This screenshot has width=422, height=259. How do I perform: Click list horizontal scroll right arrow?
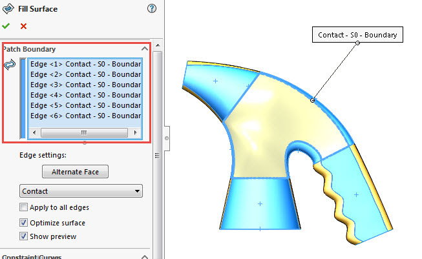(135, 132)
